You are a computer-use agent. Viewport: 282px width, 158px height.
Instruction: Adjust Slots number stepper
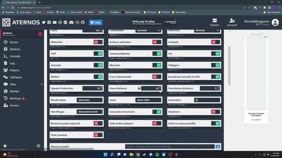tap(101, 31)
